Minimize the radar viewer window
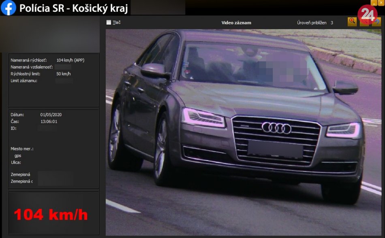Screen dimensions: 385x238 point(373,2)
